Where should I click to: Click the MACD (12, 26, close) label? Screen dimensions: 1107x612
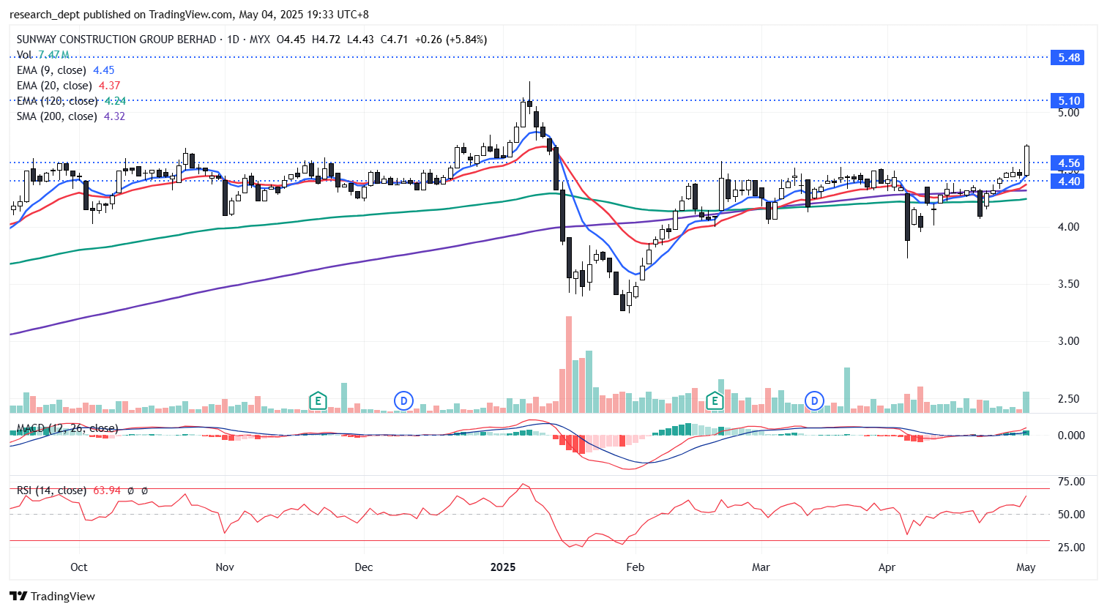pos(67,428)
